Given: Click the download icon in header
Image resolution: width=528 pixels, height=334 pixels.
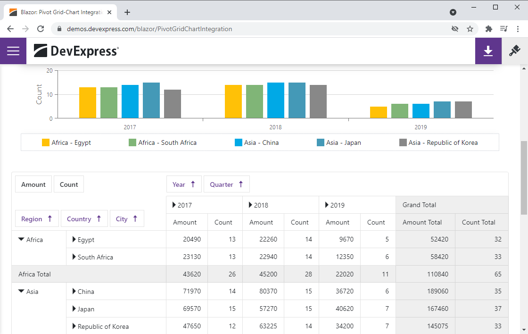Looking at the screenshot, I should 488,51.
